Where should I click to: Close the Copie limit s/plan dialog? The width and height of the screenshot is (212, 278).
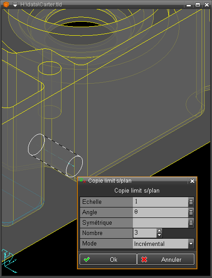click(x=192, y=181)
